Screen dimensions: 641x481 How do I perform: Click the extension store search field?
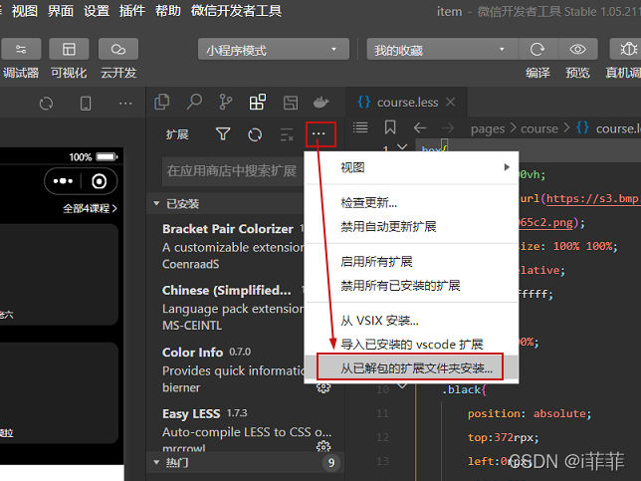[234, 171]
